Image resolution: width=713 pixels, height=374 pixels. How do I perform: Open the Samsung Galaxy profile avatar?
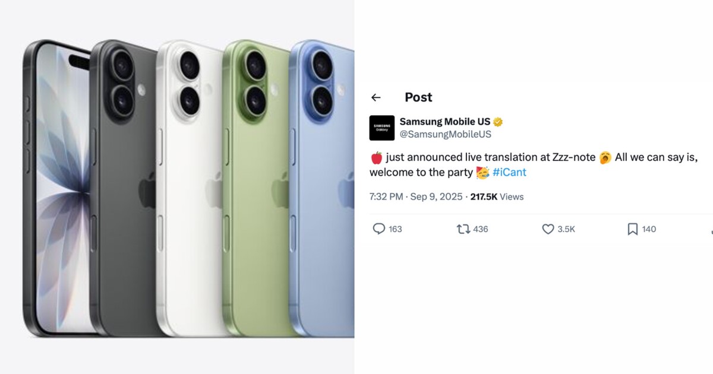[383, 128]
